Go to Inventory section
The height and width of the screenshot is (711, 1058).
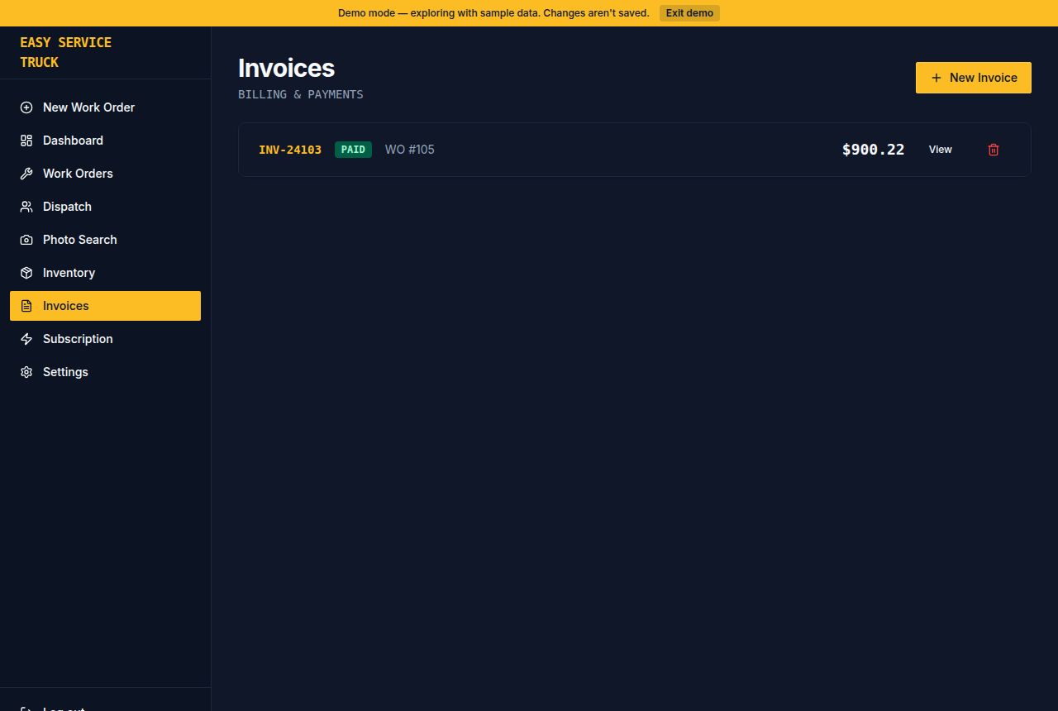point(105,273)
